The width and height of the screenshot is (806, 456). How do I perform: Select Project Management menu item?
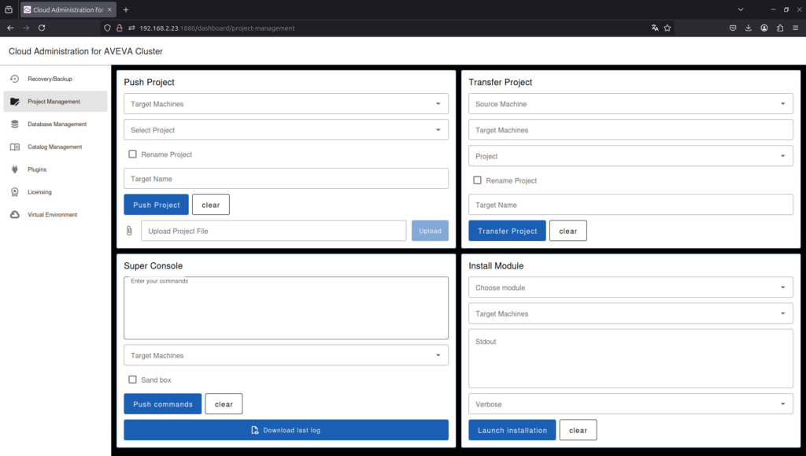click(x=56, y=102)
